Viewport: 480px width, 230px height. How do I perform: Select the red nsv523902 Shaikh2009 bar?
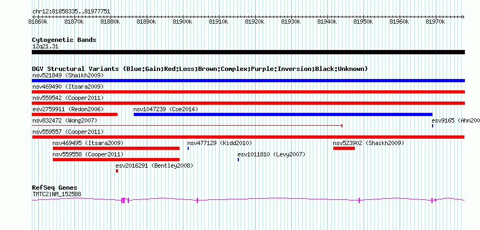tap(344, 148)
